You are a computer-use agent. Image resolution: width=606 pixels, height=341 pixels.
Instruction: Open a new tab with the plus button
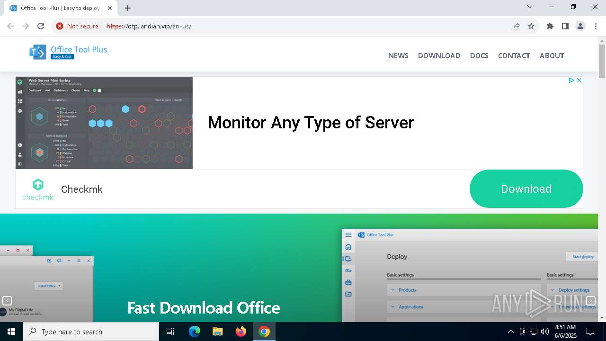(x=128, y=8)
